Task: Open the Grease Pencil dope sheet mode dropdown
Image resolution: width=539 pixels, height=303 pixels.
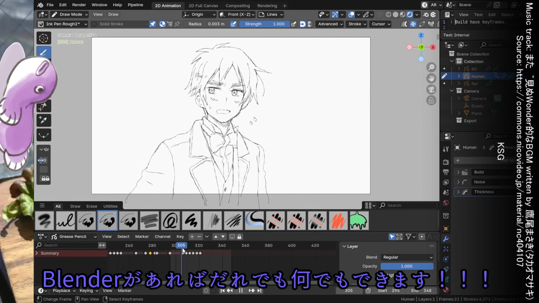Action: click(x=74, y=237)
